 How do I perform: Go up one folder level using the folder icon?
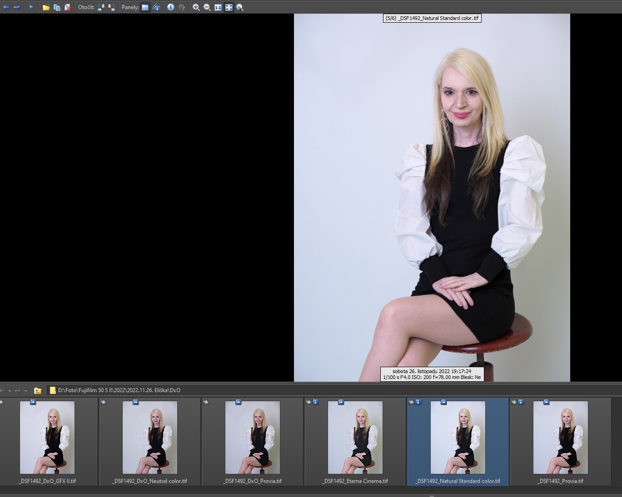tap(38, 390)
